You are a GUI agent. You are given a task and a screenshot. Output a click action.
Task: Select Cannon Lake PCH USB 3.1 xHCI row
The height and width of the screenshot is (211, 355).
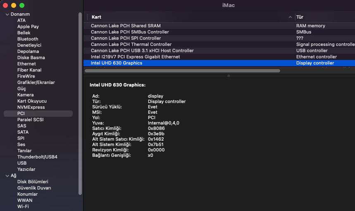click(142, 50)
